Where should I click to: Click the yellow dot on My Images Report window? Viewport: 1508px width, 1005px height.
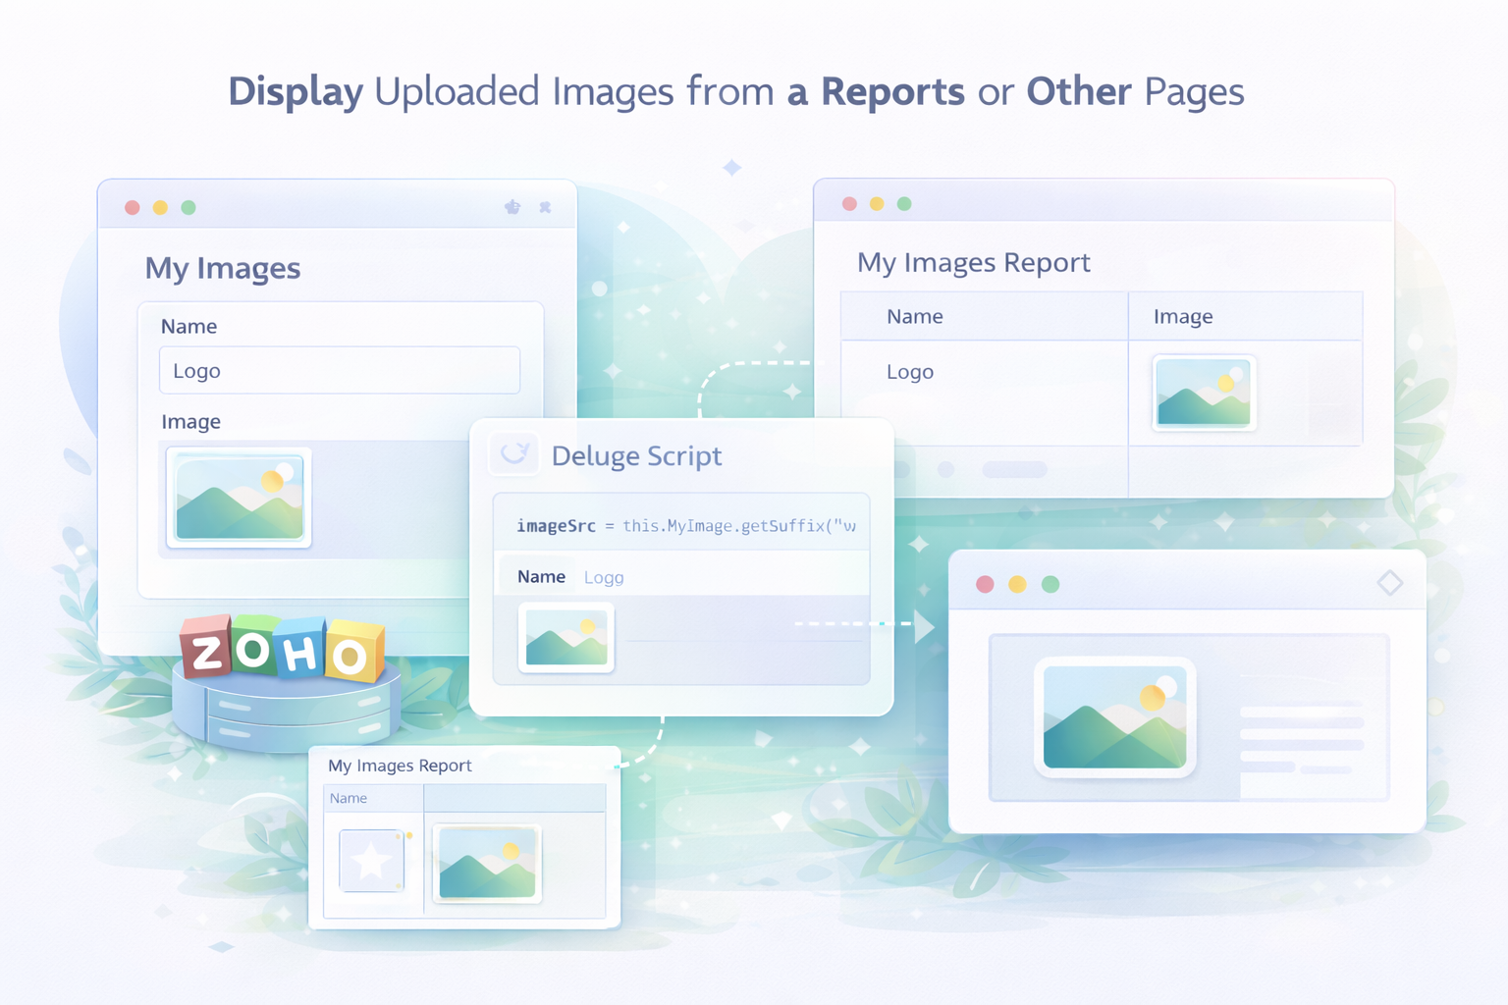pyautogui.click(x=877, y=203)
